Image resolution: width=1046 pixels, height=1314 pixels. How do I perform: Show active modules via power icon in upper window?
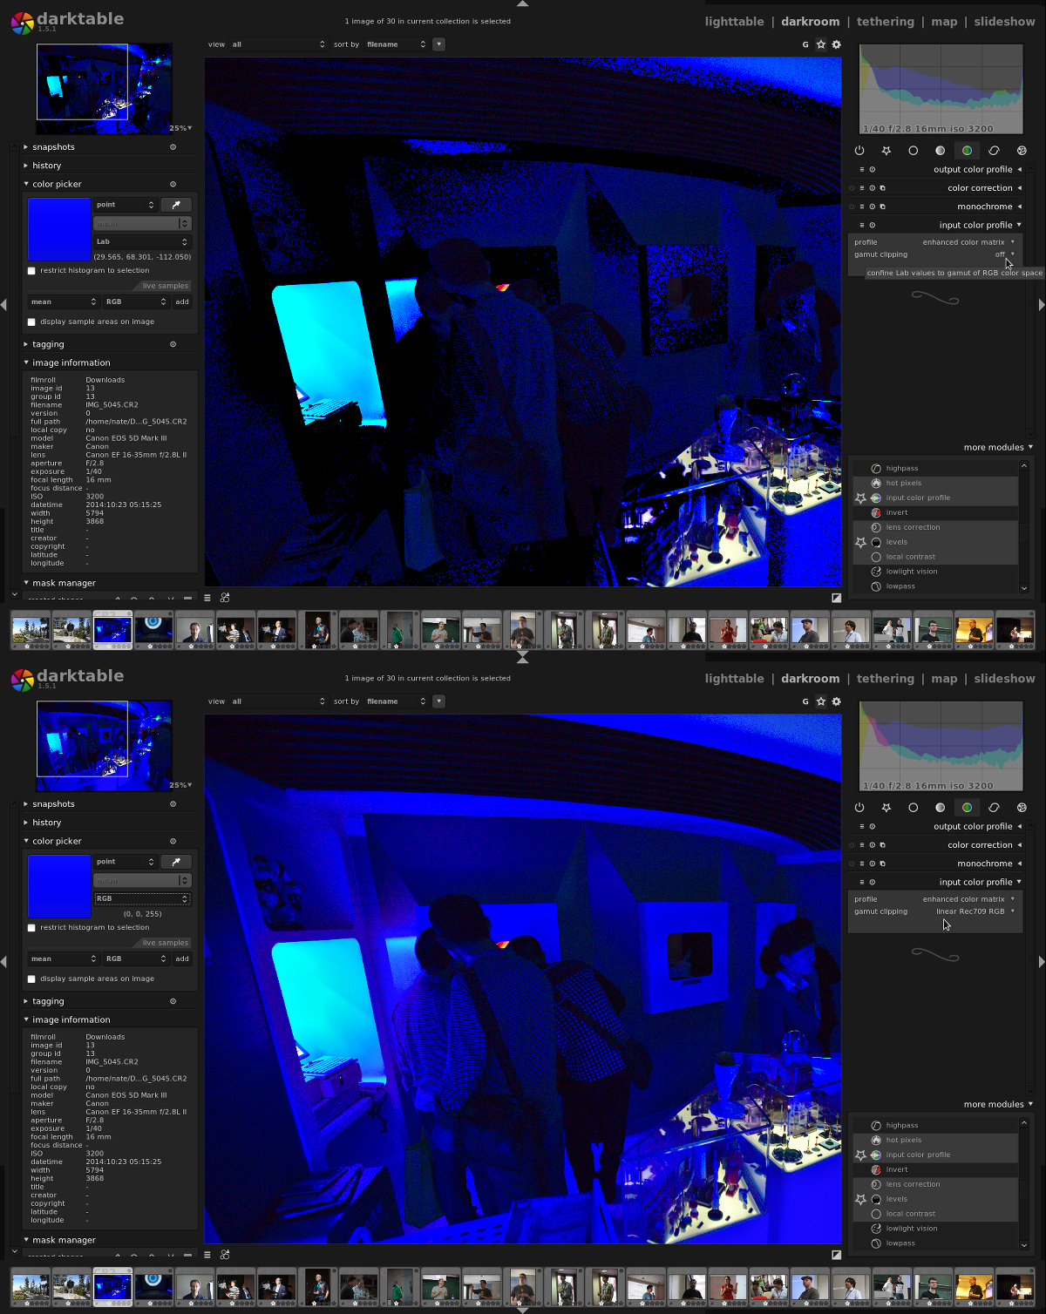(859, 151)
